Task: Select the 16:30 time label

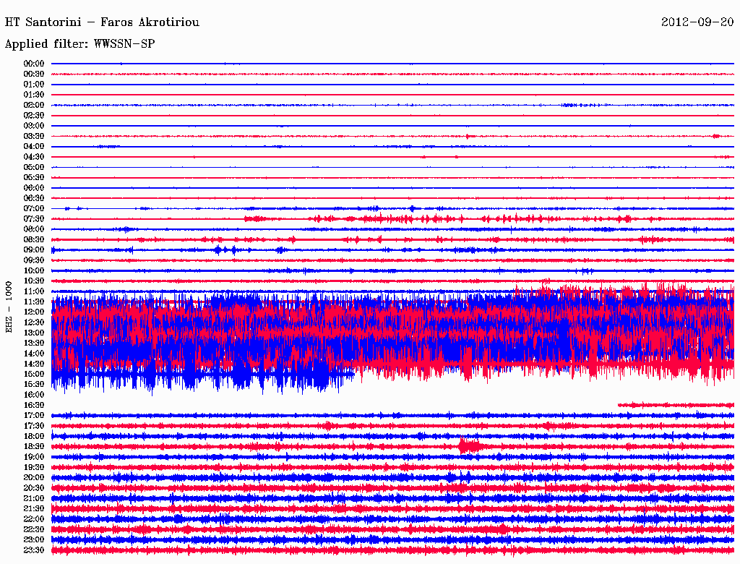Action: 34,406
